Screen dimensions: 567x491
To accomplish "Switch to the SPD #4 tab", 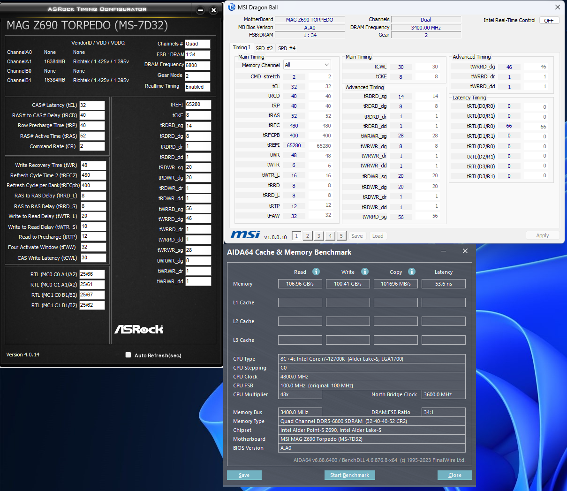I will click(287, 48).
